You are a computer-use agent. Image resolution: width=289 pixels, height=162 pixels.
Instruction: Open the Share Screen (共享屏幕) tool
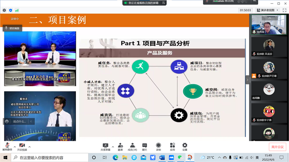pos(105,146)
